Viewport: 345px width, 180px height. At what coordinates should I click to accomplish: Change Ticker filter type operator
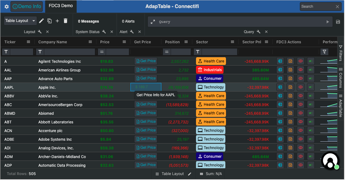pyautogui.click(x=6, y=52)
